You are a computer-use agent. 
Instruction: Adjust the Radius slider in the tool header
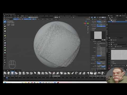(x=17, y=19)
